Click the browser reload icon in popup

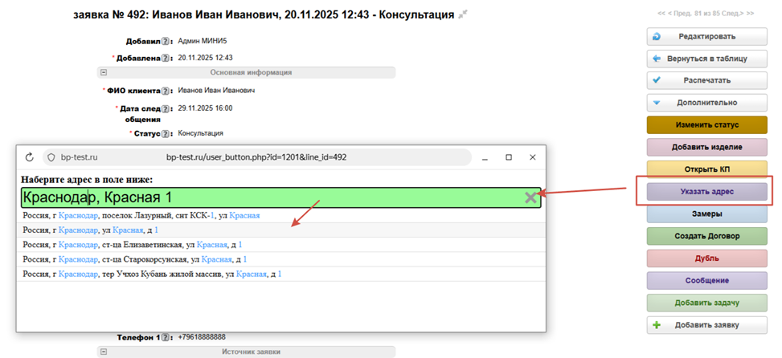[x=30, y=157]
